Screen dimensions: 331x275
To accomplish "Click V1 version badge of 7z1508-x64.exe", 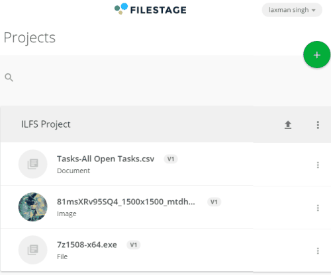I will tap(134, 245).
